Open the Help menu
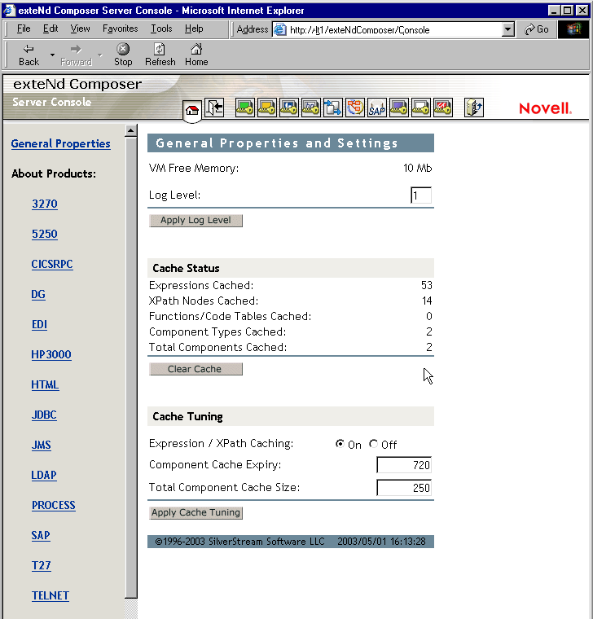The height and width of the screenshot is (619, 593). coord(194,29)
